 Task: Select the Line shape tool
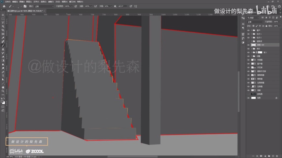3,83
